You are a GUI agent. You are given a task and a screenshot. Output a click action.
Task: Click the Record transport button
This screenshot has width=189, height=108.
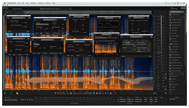23,100
